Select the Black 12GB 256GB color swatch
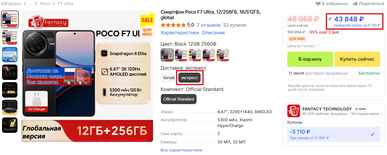Viewport: 387px width, 155px height. tap(167, 55)
